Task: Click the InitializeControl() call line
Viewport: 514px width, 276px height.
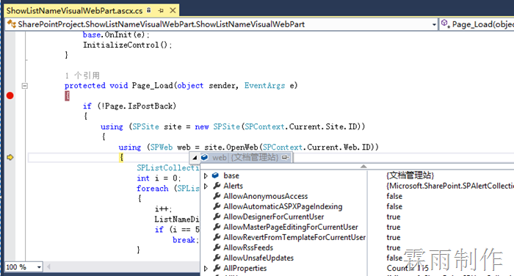Action: click(x=128, y=45)
